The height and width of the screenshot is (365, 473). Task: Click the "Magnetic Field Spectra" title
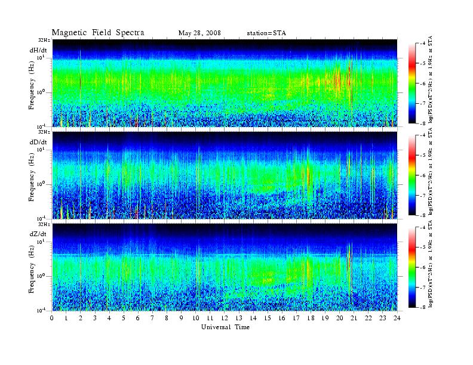[98, 33]
